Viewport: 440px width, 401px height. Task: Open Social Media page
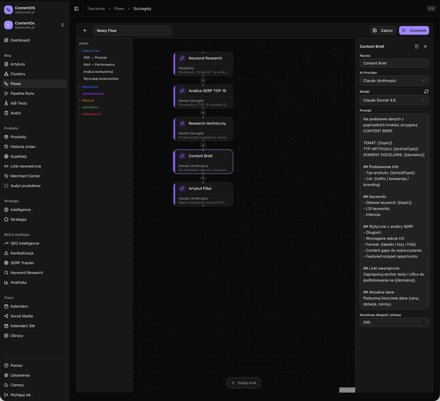[x=34, y=316]
